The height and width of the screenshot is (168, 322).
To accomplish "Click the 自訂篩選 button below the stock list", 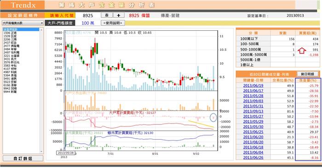I will [23, 158].
